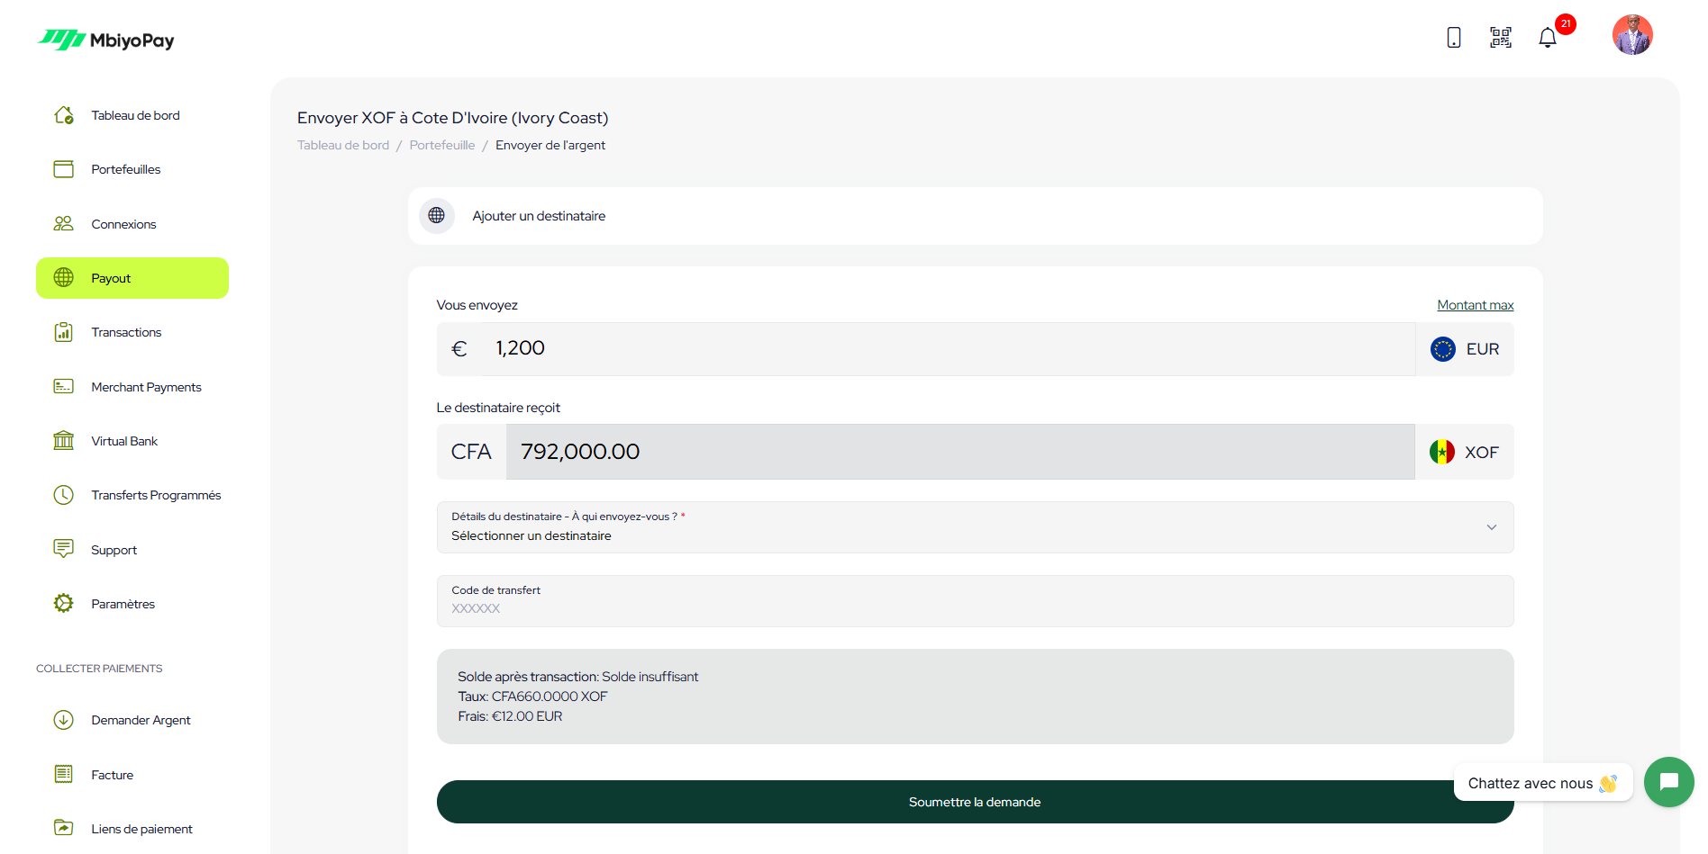This screenshot has height=854, width=1708.
Task: Click Soumettre la demande button
Action: (975, 802)
